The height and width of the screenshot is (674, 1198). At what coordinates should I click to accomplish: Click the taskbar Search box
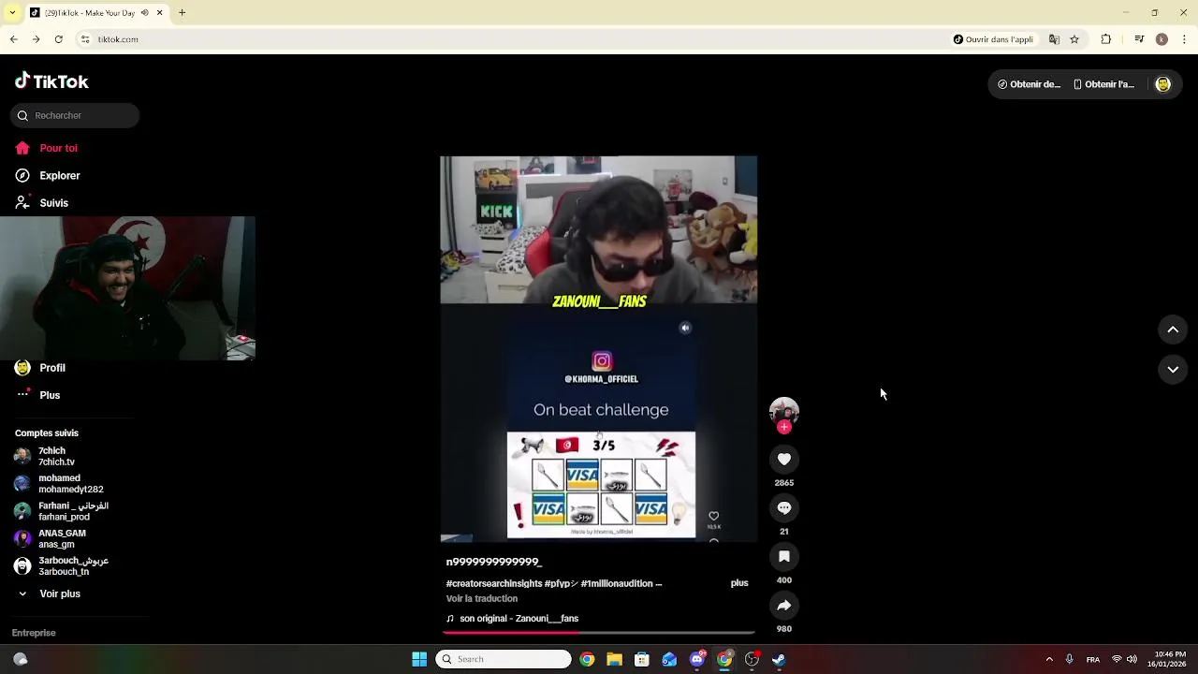[504, 659]
